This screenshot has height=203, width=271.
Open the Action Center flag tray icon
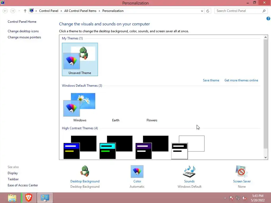tap(231, 198)
